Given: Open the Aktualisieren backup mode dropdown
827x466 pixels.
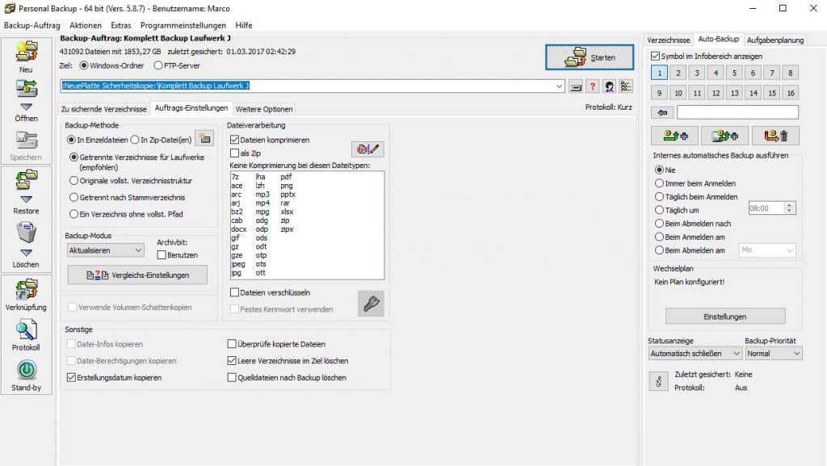Looking at the screenshot, I should click(105, 251).
